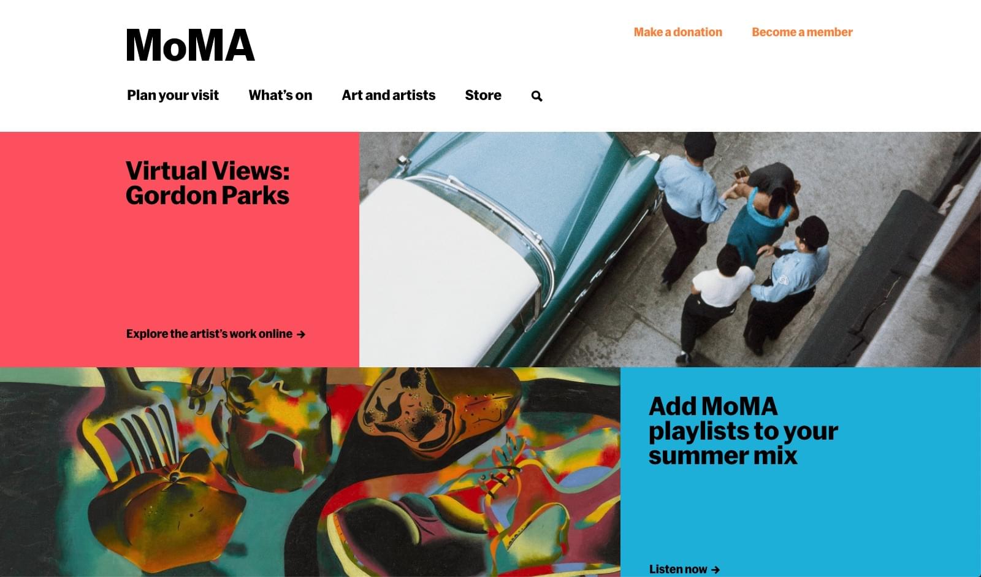
Task: Click Become a member link
Action: tap(802, 32)
